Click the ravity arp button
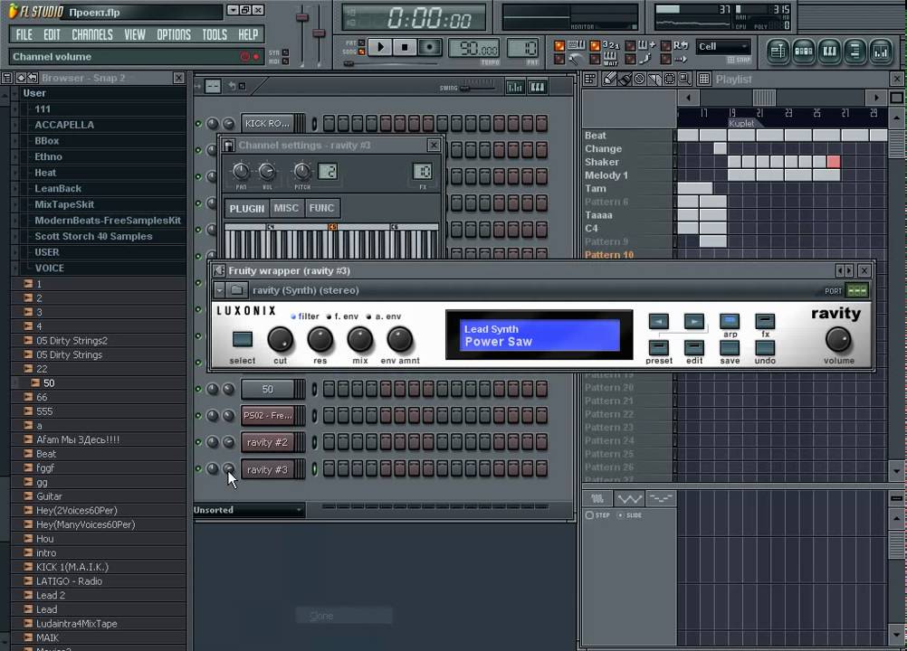This screenshot has width=907, height=651. 730,321
